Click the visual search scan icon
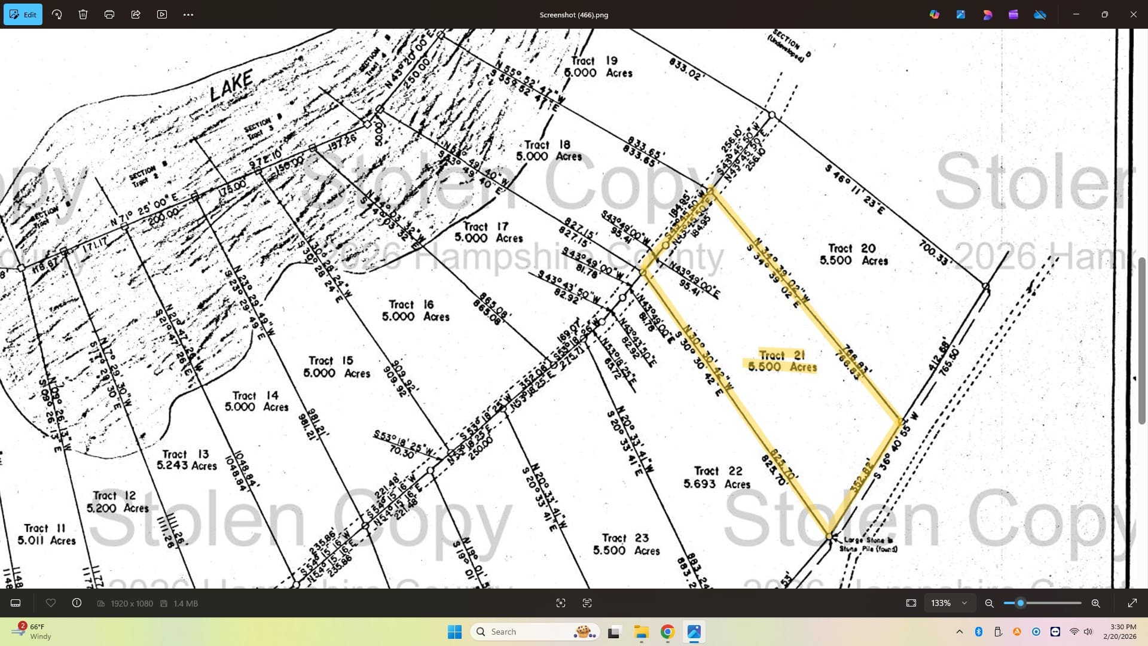This screenshot has width=1148, height=646. click(x=561, y=603)
